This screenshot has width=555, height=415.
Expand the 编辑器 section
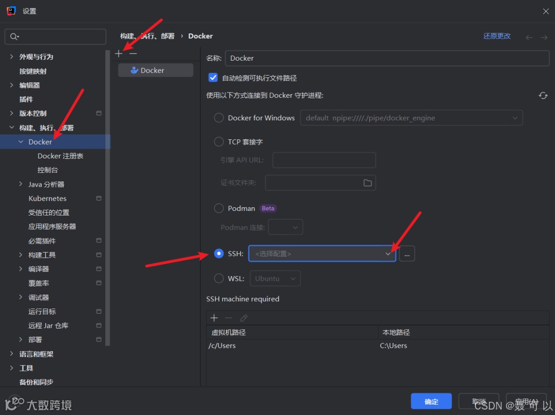pyautogui.click(x=11, y=85)
